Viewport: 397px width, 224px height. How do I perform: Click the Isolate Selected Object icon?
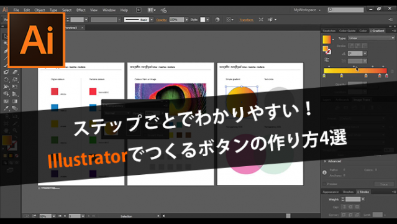[261, 19]
